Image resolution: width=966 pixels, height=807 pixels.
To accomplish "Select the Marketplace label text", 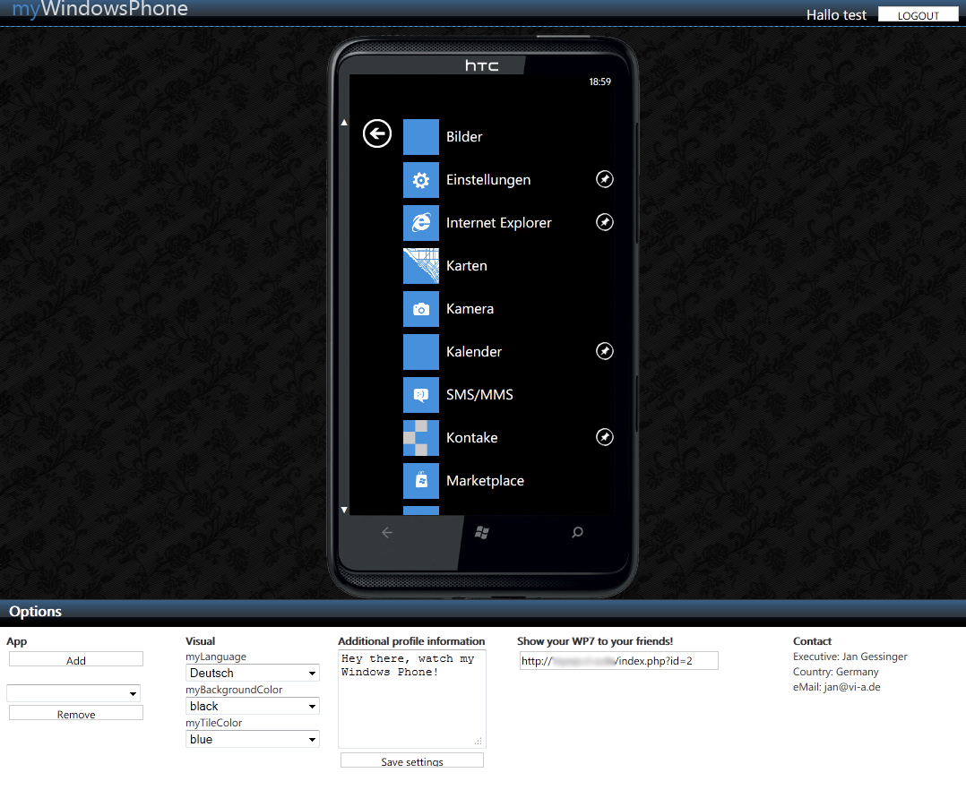I will pyautogui.click(x=485, y=481).
